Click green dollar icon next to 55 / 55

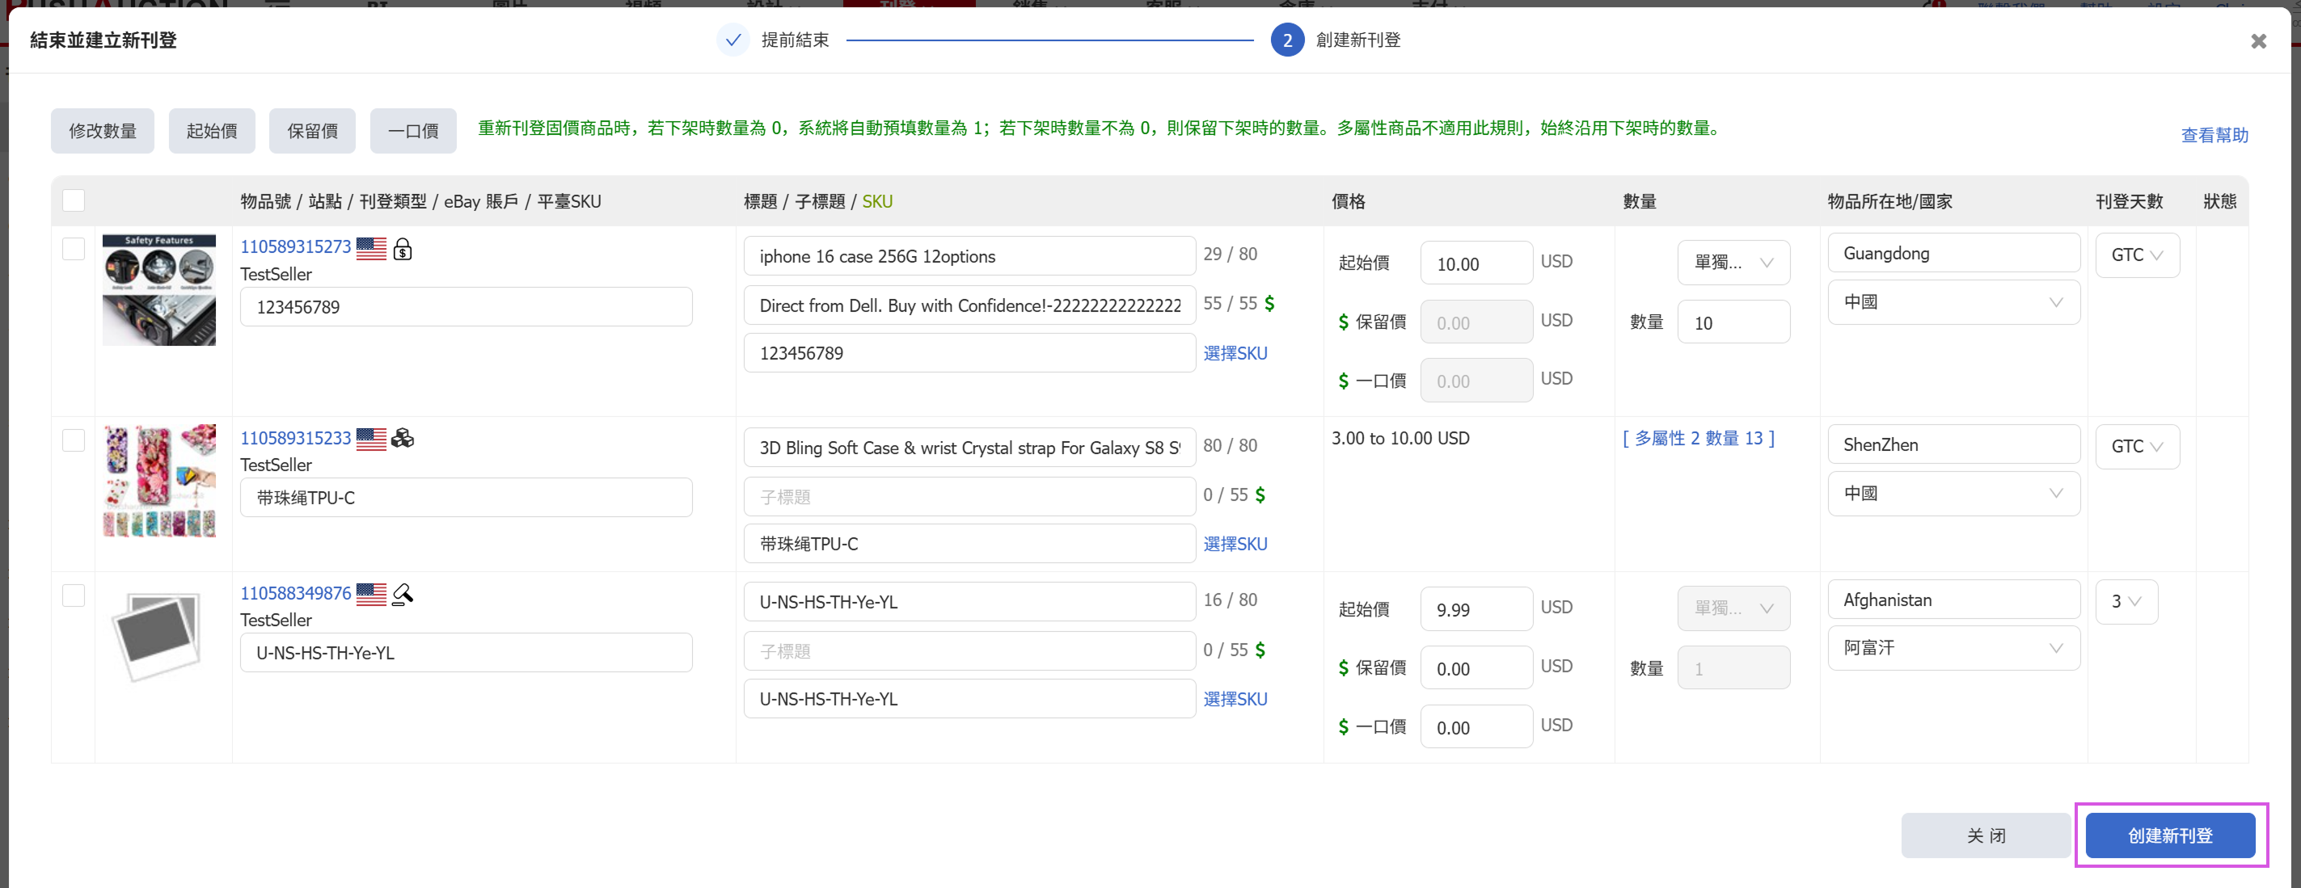pos(1269,304)
